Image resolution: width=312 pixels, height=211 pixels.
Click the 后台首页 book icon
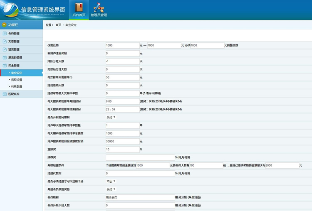(79, 7)
